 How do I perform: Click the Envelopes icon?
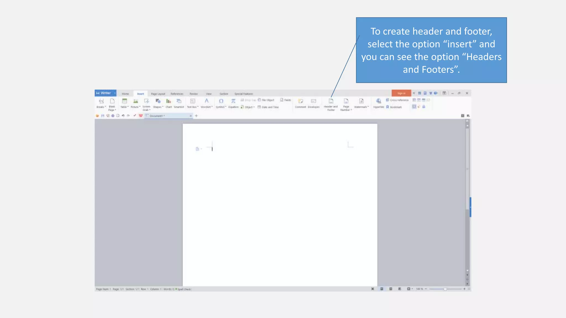pos(313,101)
